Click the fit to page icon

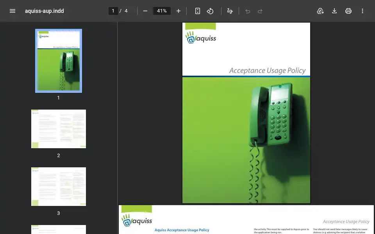[198, 11]
